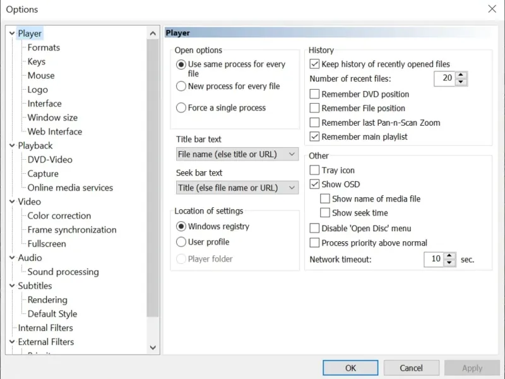Open Color correction settings
Screen dimensions: 505x379
[59, 216]
